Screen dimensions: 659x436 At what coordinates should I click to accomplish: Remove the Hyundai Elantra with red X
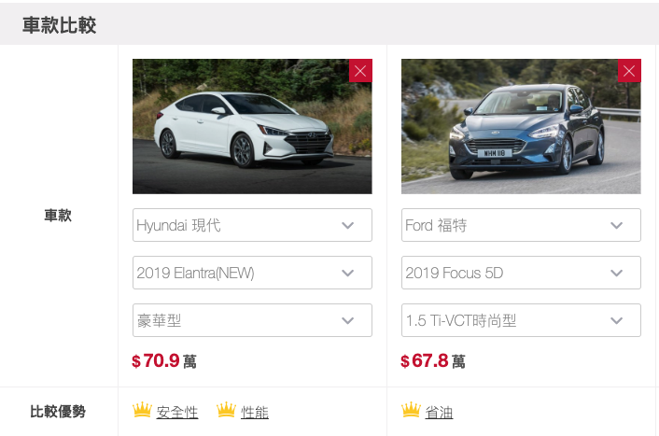tap(360, 71)
